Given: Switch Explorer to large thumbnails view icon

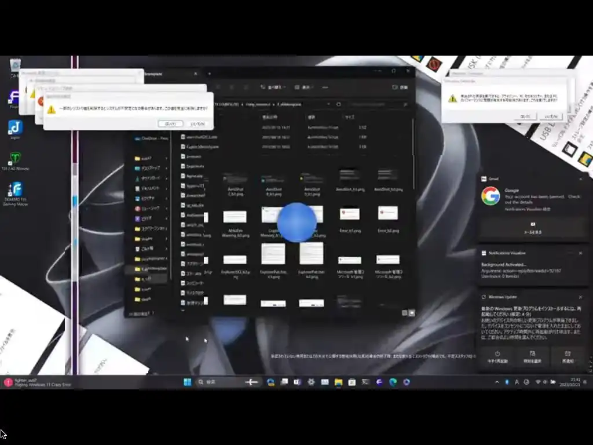Looking at the screenshot, I should pyautogui.click(x=412, y=313).
